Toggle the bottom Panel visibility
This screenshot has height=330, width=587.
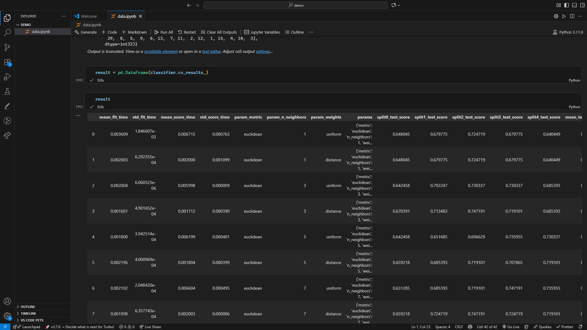pos(574,5)
